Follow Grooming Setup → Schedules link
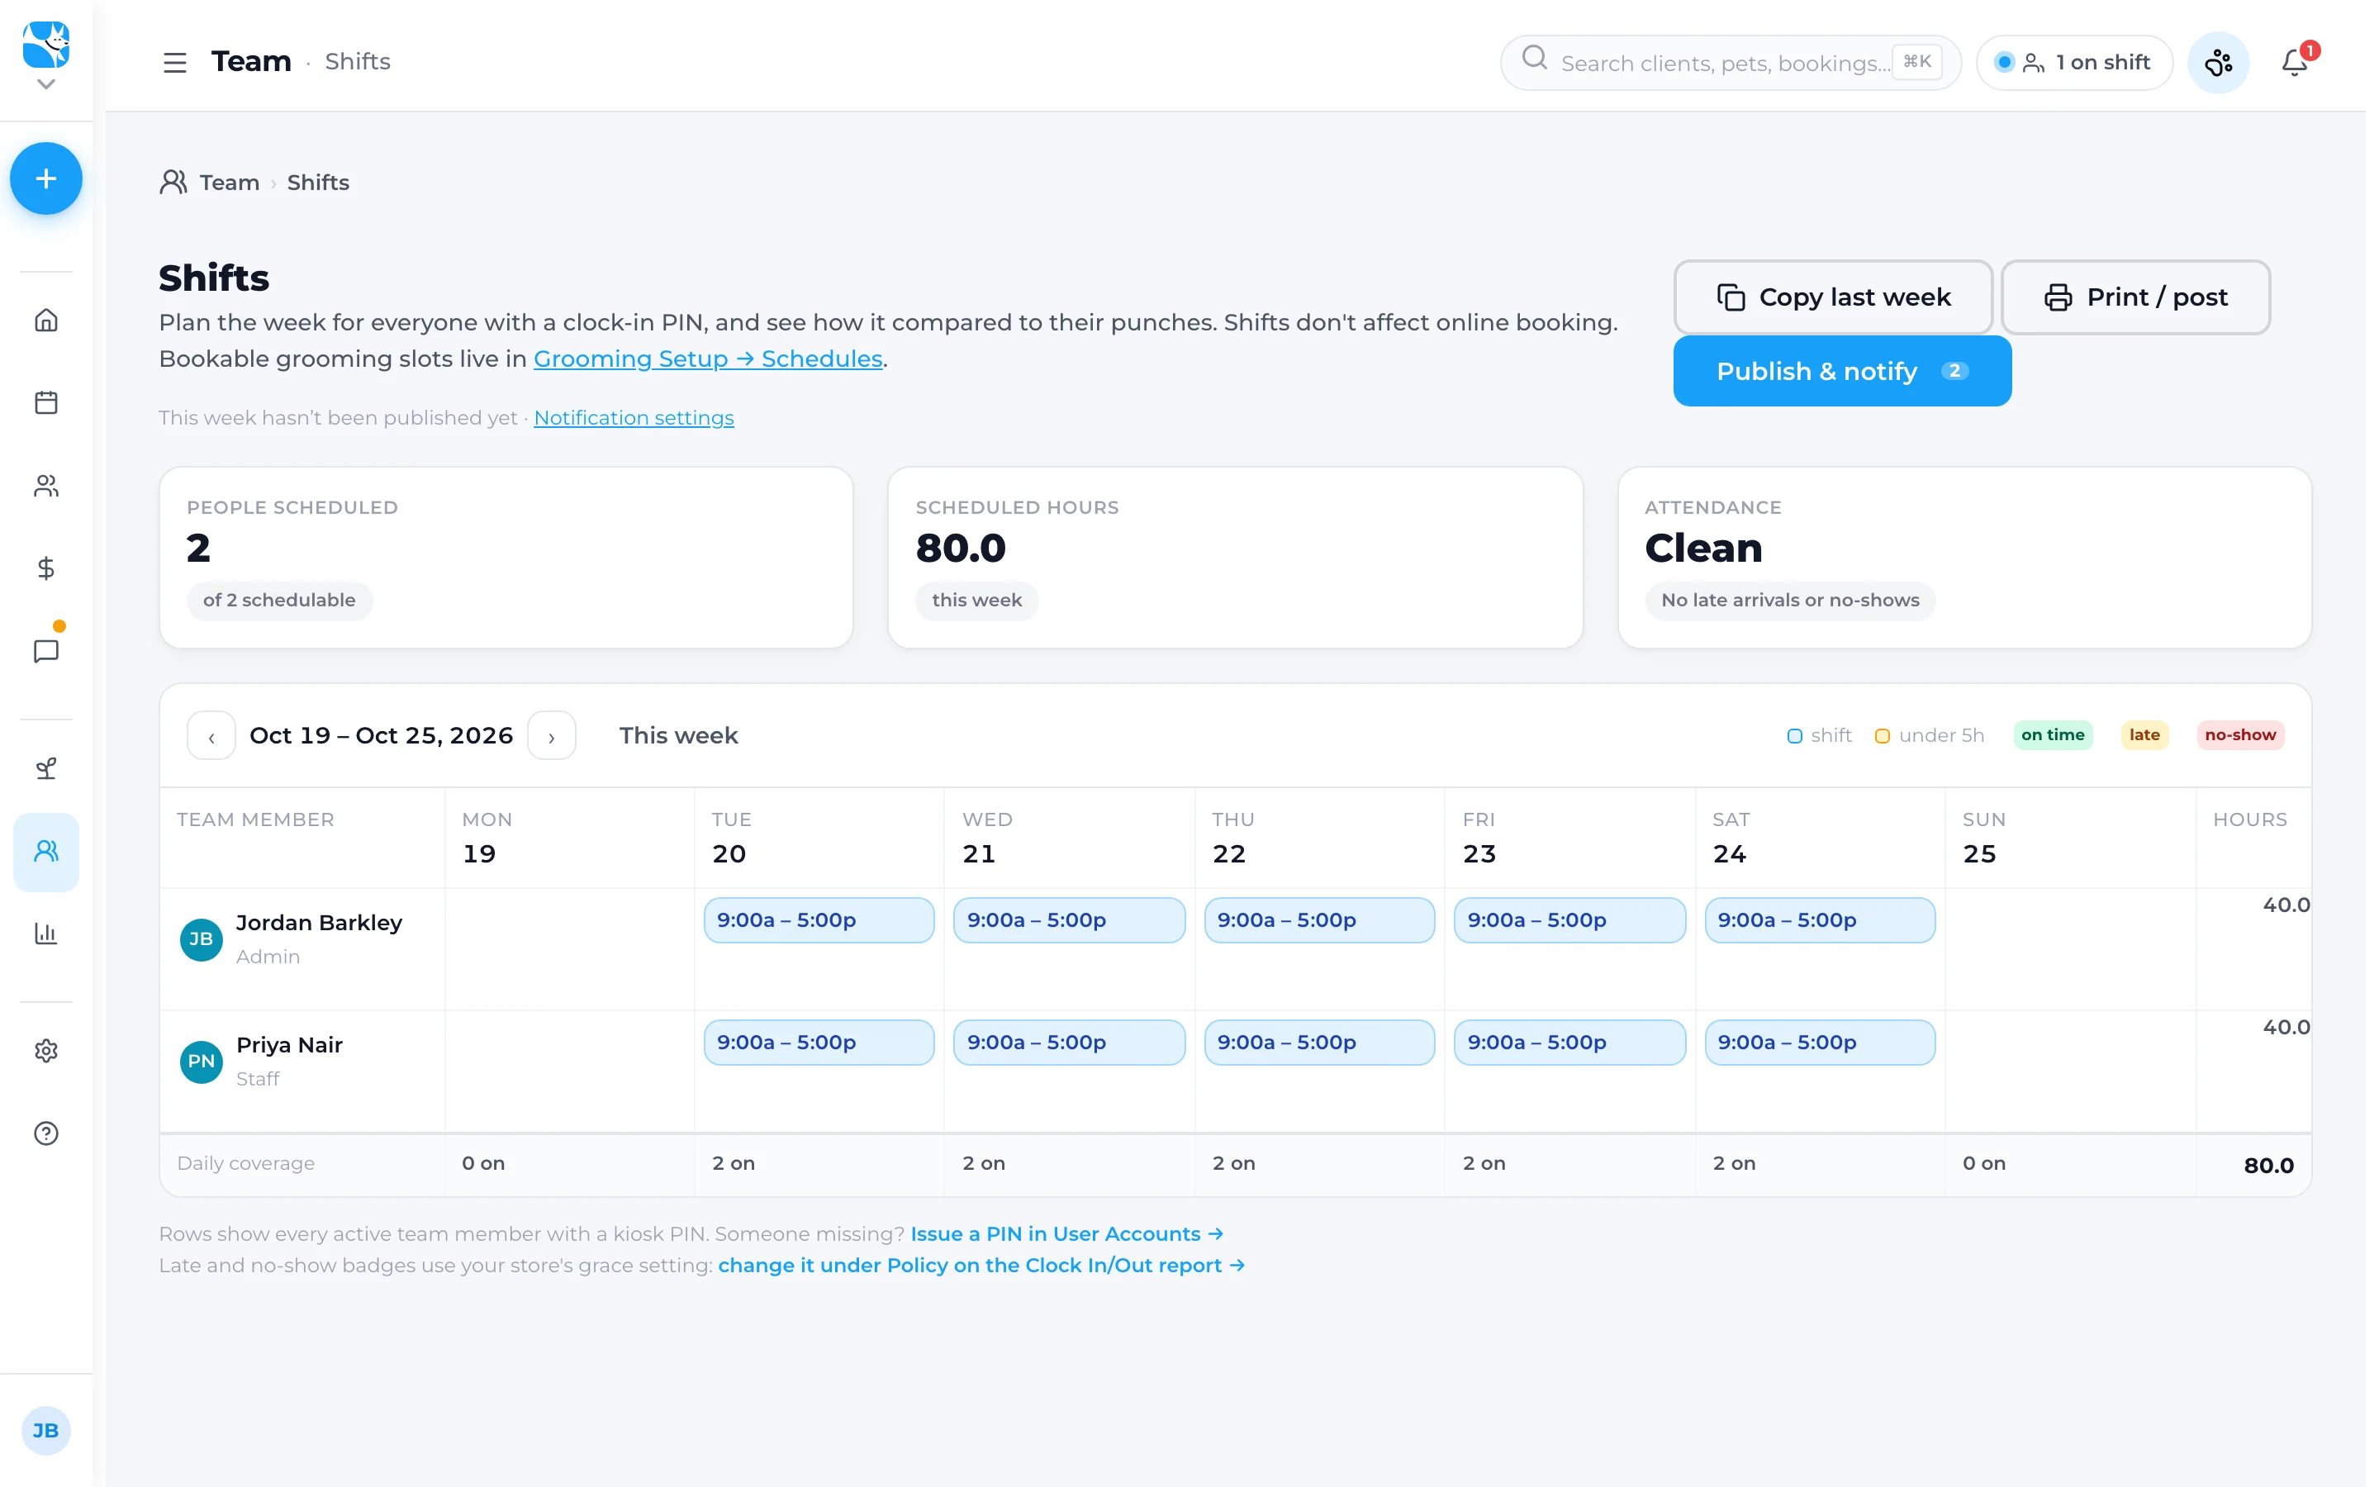The image size is (2379, 1487). (x=708, y=359)
